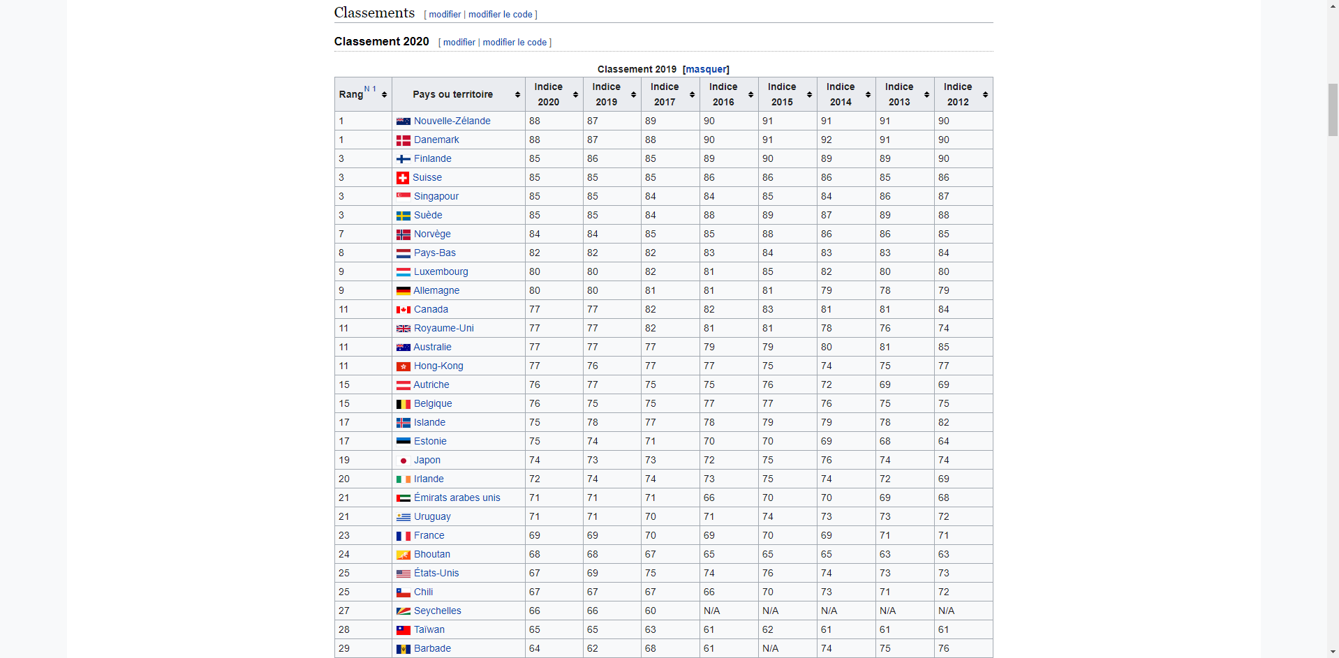Image resolution: width=1339 pixels, height=658 pixels.
Task: Click the Singapour flag icon
Action: click(403, 197)
